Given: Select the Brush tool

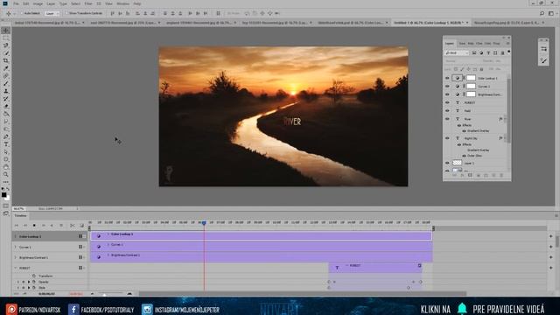Looking at the screenshot, I should (x=6, y=84).
